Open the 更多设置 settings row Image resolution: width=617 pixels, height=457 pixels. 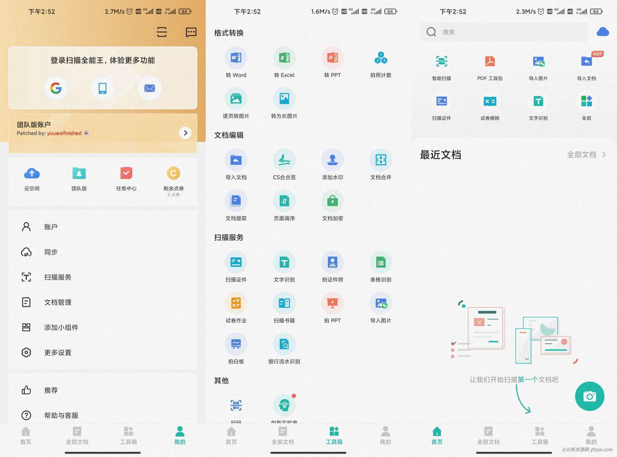click(x=103, y=353)
